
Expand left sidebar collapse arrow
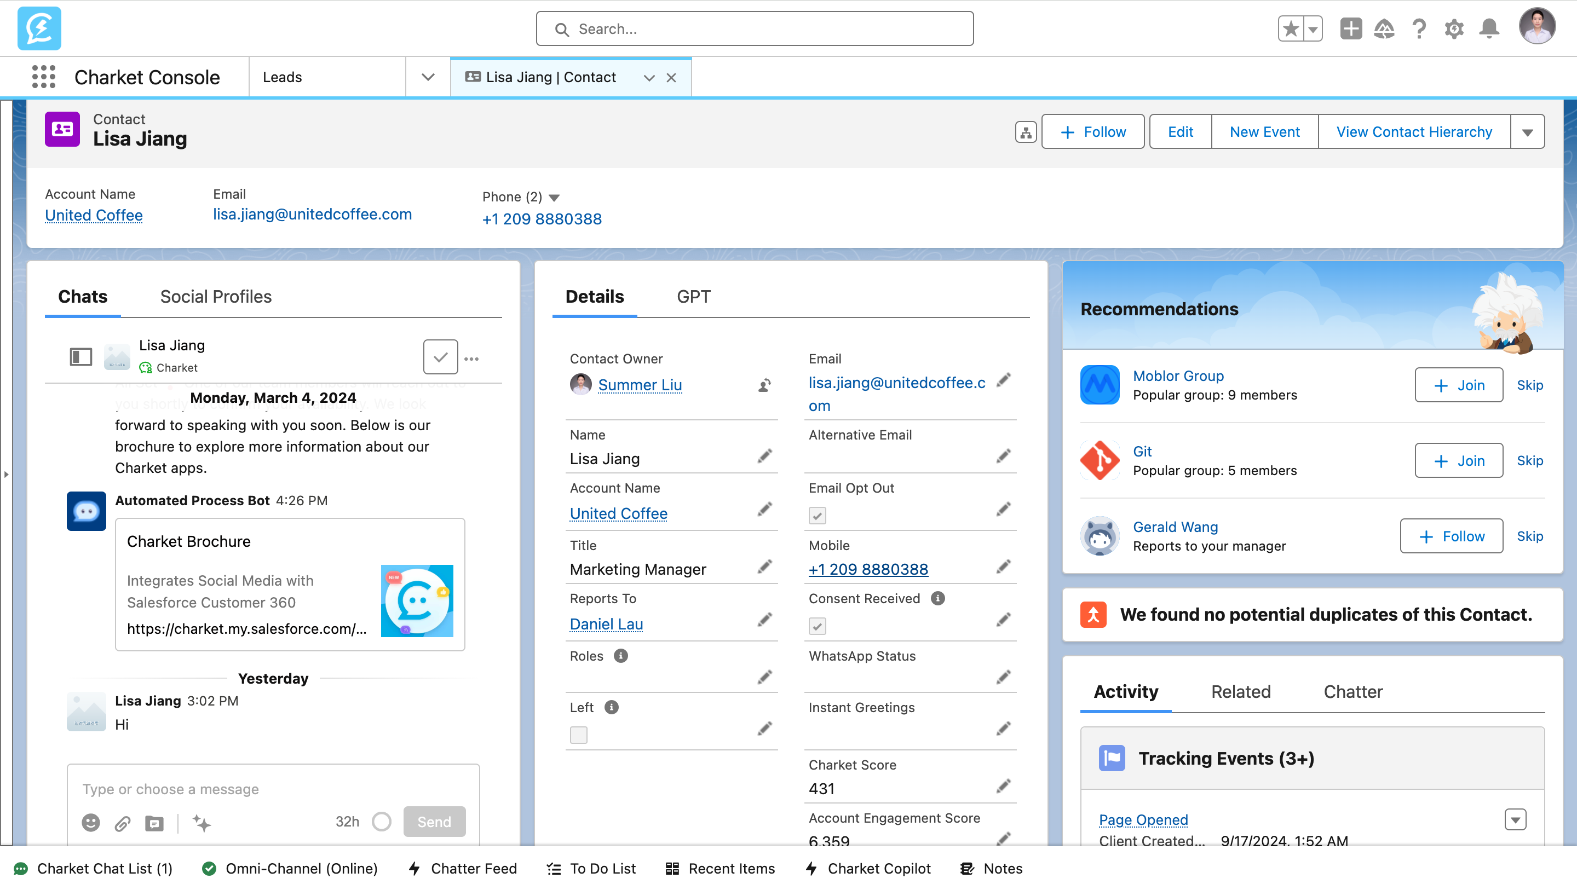[x=6, y=474]
